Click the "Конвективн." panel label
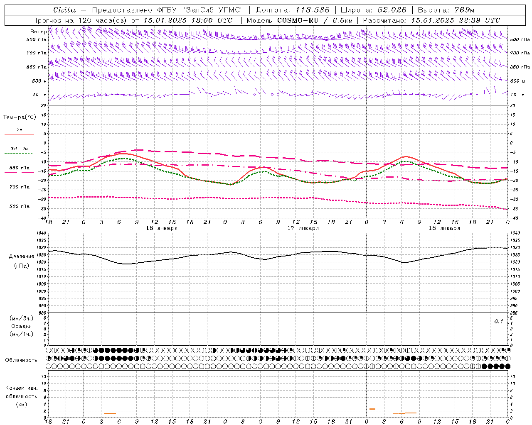Image resolution: width=532 pixels, height=425 pixels. tap(21, 388)
